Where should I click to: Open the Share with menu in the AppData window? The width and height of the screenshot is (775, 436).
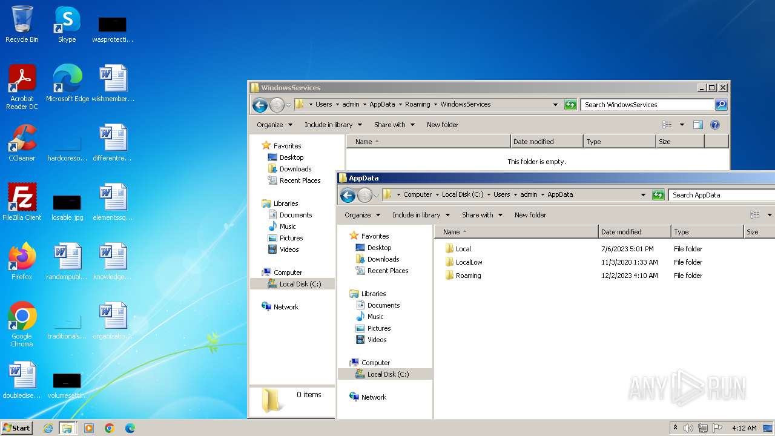coord(483,215)
